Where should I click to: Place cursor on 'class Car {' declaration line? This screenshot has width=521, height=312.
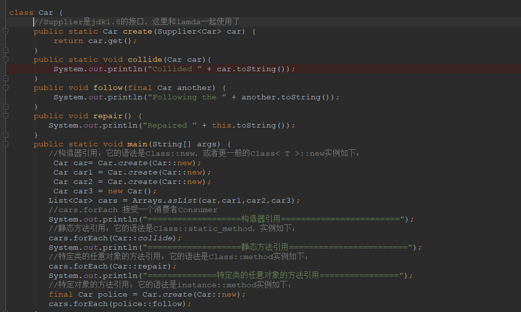(x=36, y=13)
